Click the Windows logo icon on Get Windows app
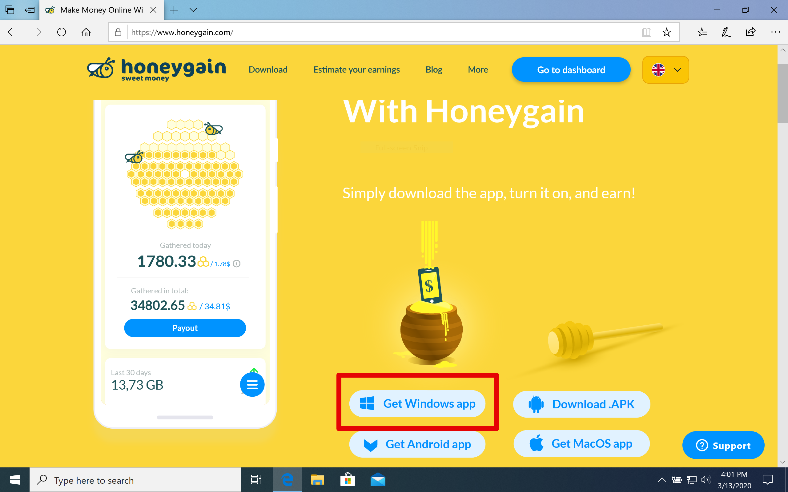Viewport: 788px width, 492px height. [367, 403]
